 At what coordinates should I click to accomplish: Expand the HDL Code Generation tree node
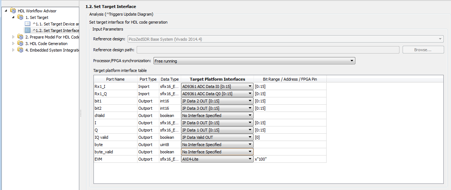pos(13,44)
